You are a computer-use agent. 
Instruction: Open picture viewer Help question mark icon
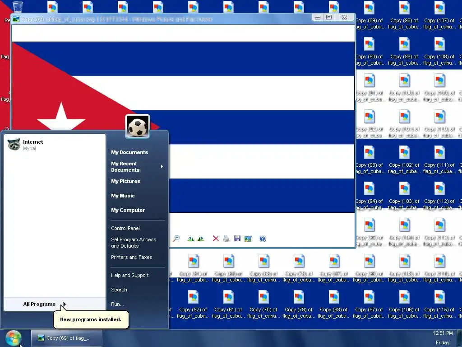(x=263, y=239)
